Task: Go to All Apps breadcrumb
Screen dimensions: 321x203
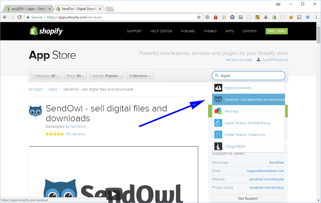Action: 36,89
